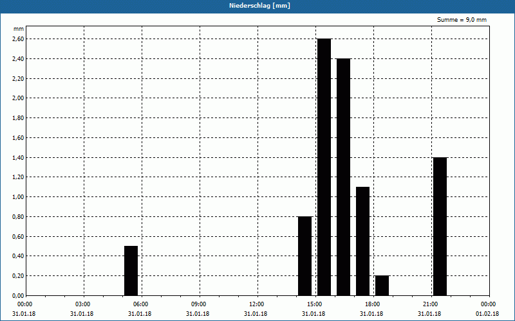Screen dimensions: 515x321
Task: Click the 2,60 y-axis value
Action: click(x=18, y=39)
